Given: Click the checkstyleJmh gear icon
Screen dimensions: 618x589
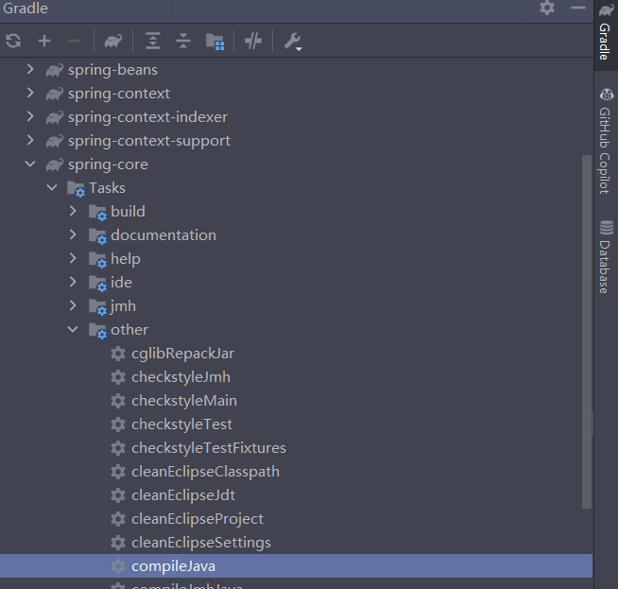Looking at the screenshot, I should tap(118, 377).
